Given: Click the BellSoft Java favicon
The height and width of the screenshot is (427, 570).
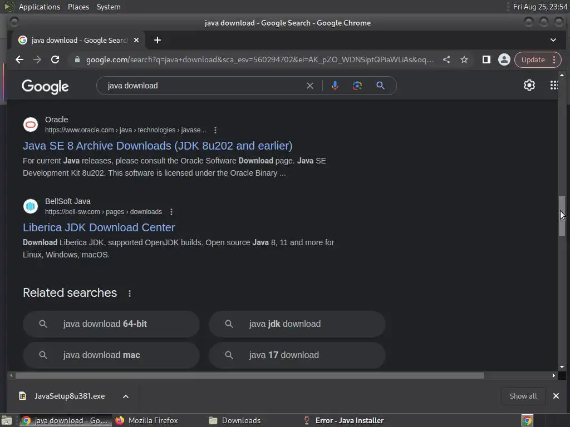Looking at the screenshot, I should click(31, 206).
